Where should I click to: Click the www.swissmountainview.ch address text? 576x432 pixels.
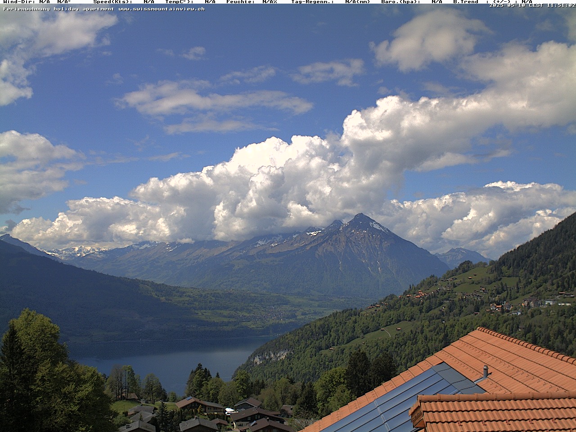pos(161,9)
